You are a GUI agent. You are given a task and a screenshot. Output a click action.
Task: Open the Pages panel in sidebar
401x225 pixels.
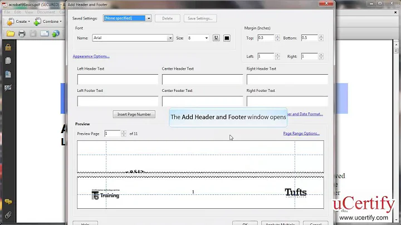[x=8, y=61]
